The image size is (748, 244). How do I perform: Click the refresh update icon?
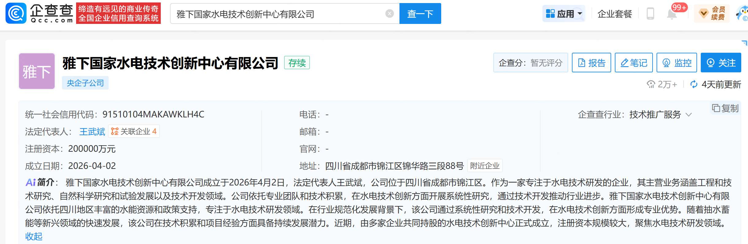click(x=694, y=84)
